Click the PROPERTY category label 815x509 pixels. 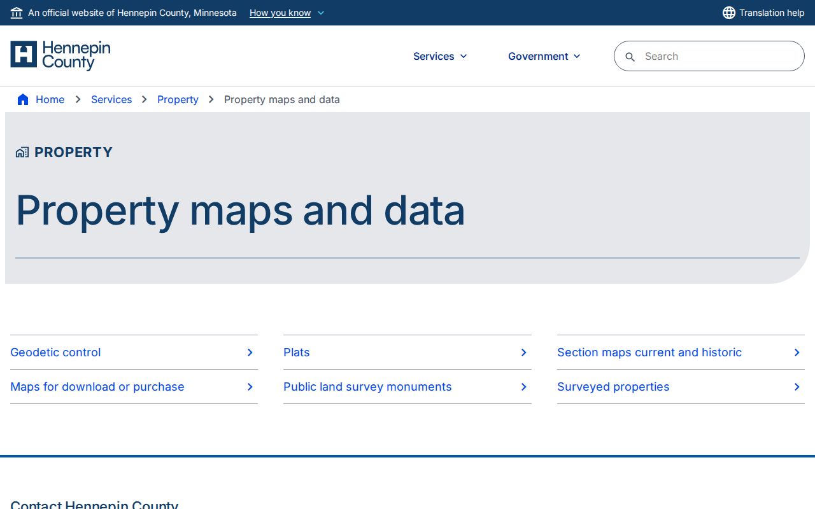click(x=73, y=152)
